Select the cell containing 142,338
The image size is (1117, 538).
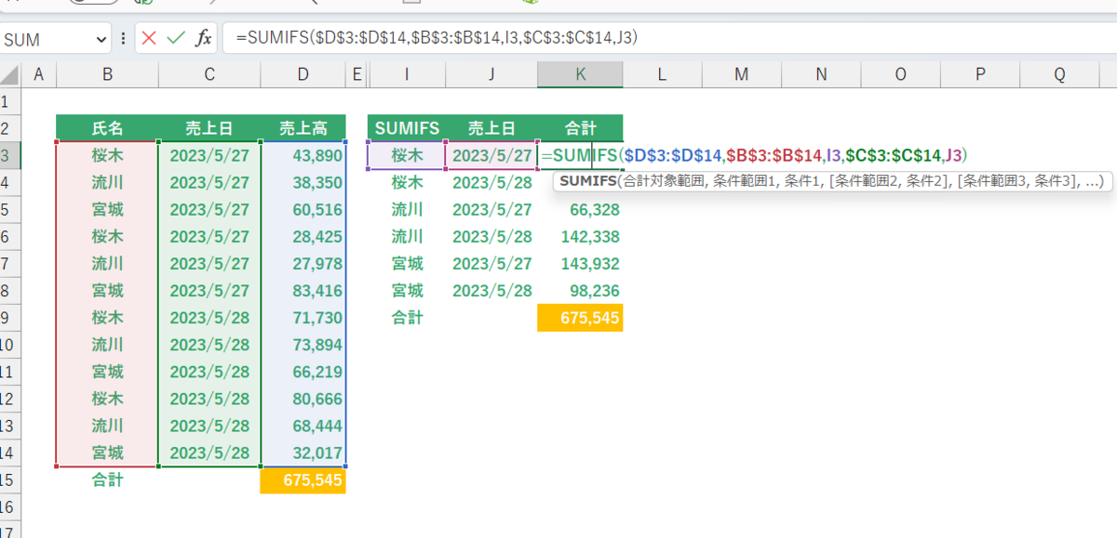[580, 236]
